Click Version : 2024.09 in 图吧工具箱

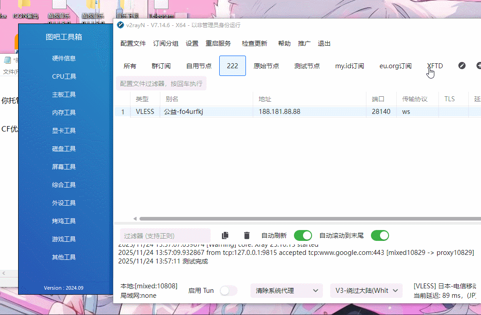click(x=63, y=288)
